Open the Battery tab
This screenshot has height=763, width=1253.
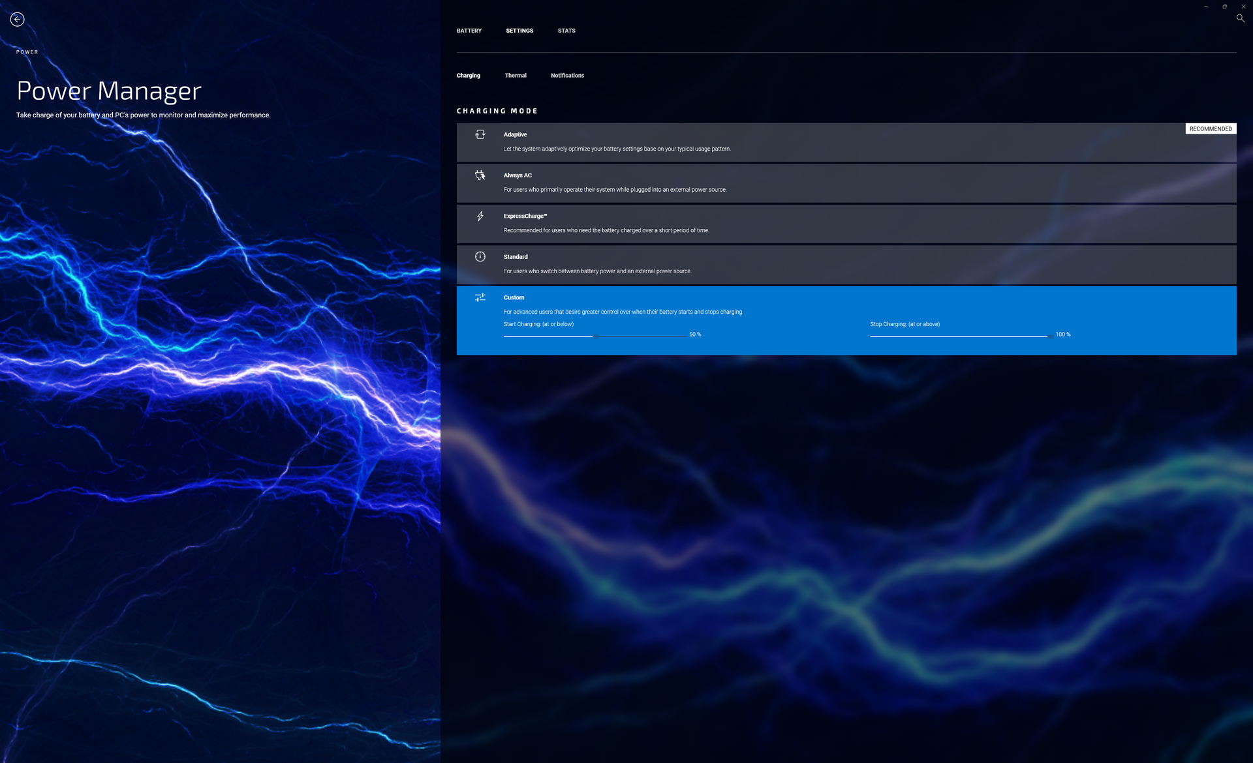pos(469,31)
